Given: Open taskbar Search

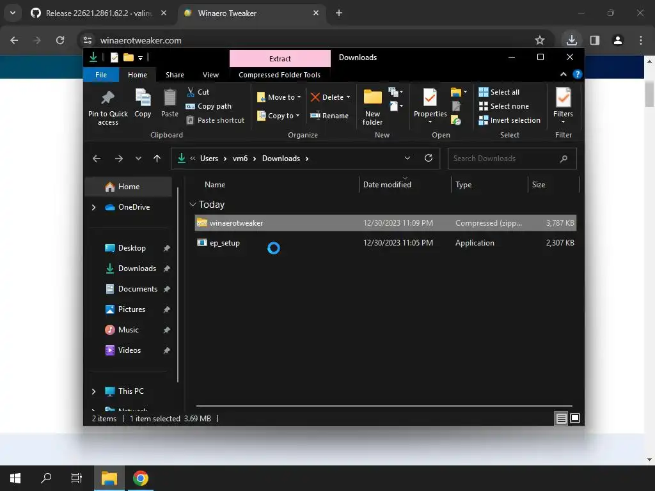Looking at the screenshot, I should tap(46, 478).
